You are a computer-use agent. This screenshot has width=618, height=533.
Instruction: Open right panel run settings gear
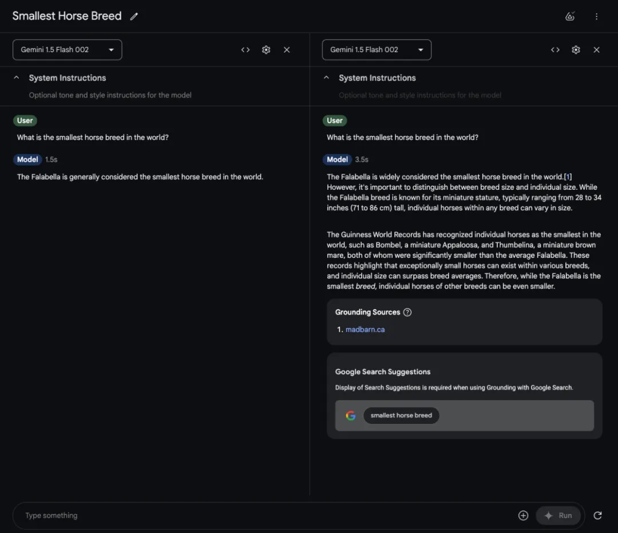click(576, 50)
